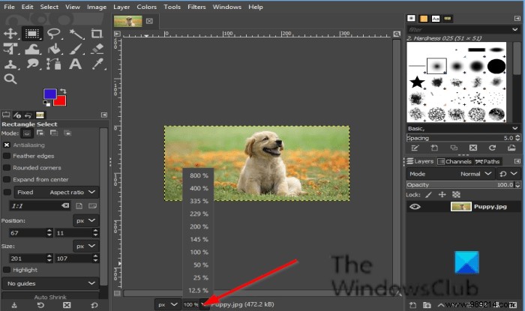
Task: Open the Fixed Aspect ratio dropdown
Action: pyautogui.click(x=56, y=192)
